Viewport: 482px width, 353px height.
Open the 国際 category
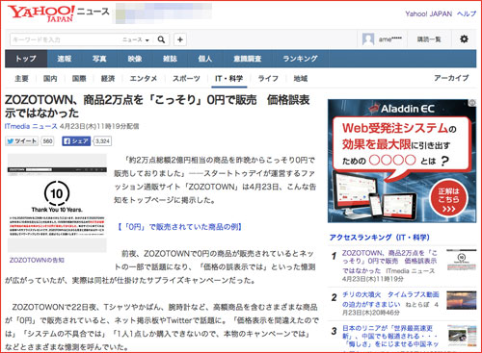[x=79, y=79]
